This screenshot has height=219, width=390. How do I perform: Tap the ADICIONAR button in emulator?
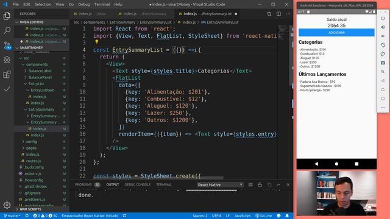click(336, 32)
